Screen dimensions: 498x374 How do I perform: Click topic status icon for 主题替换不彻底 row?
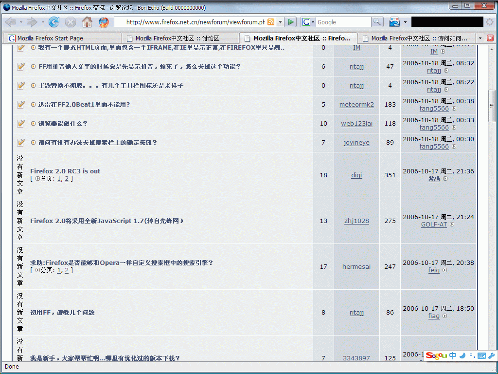20,85
